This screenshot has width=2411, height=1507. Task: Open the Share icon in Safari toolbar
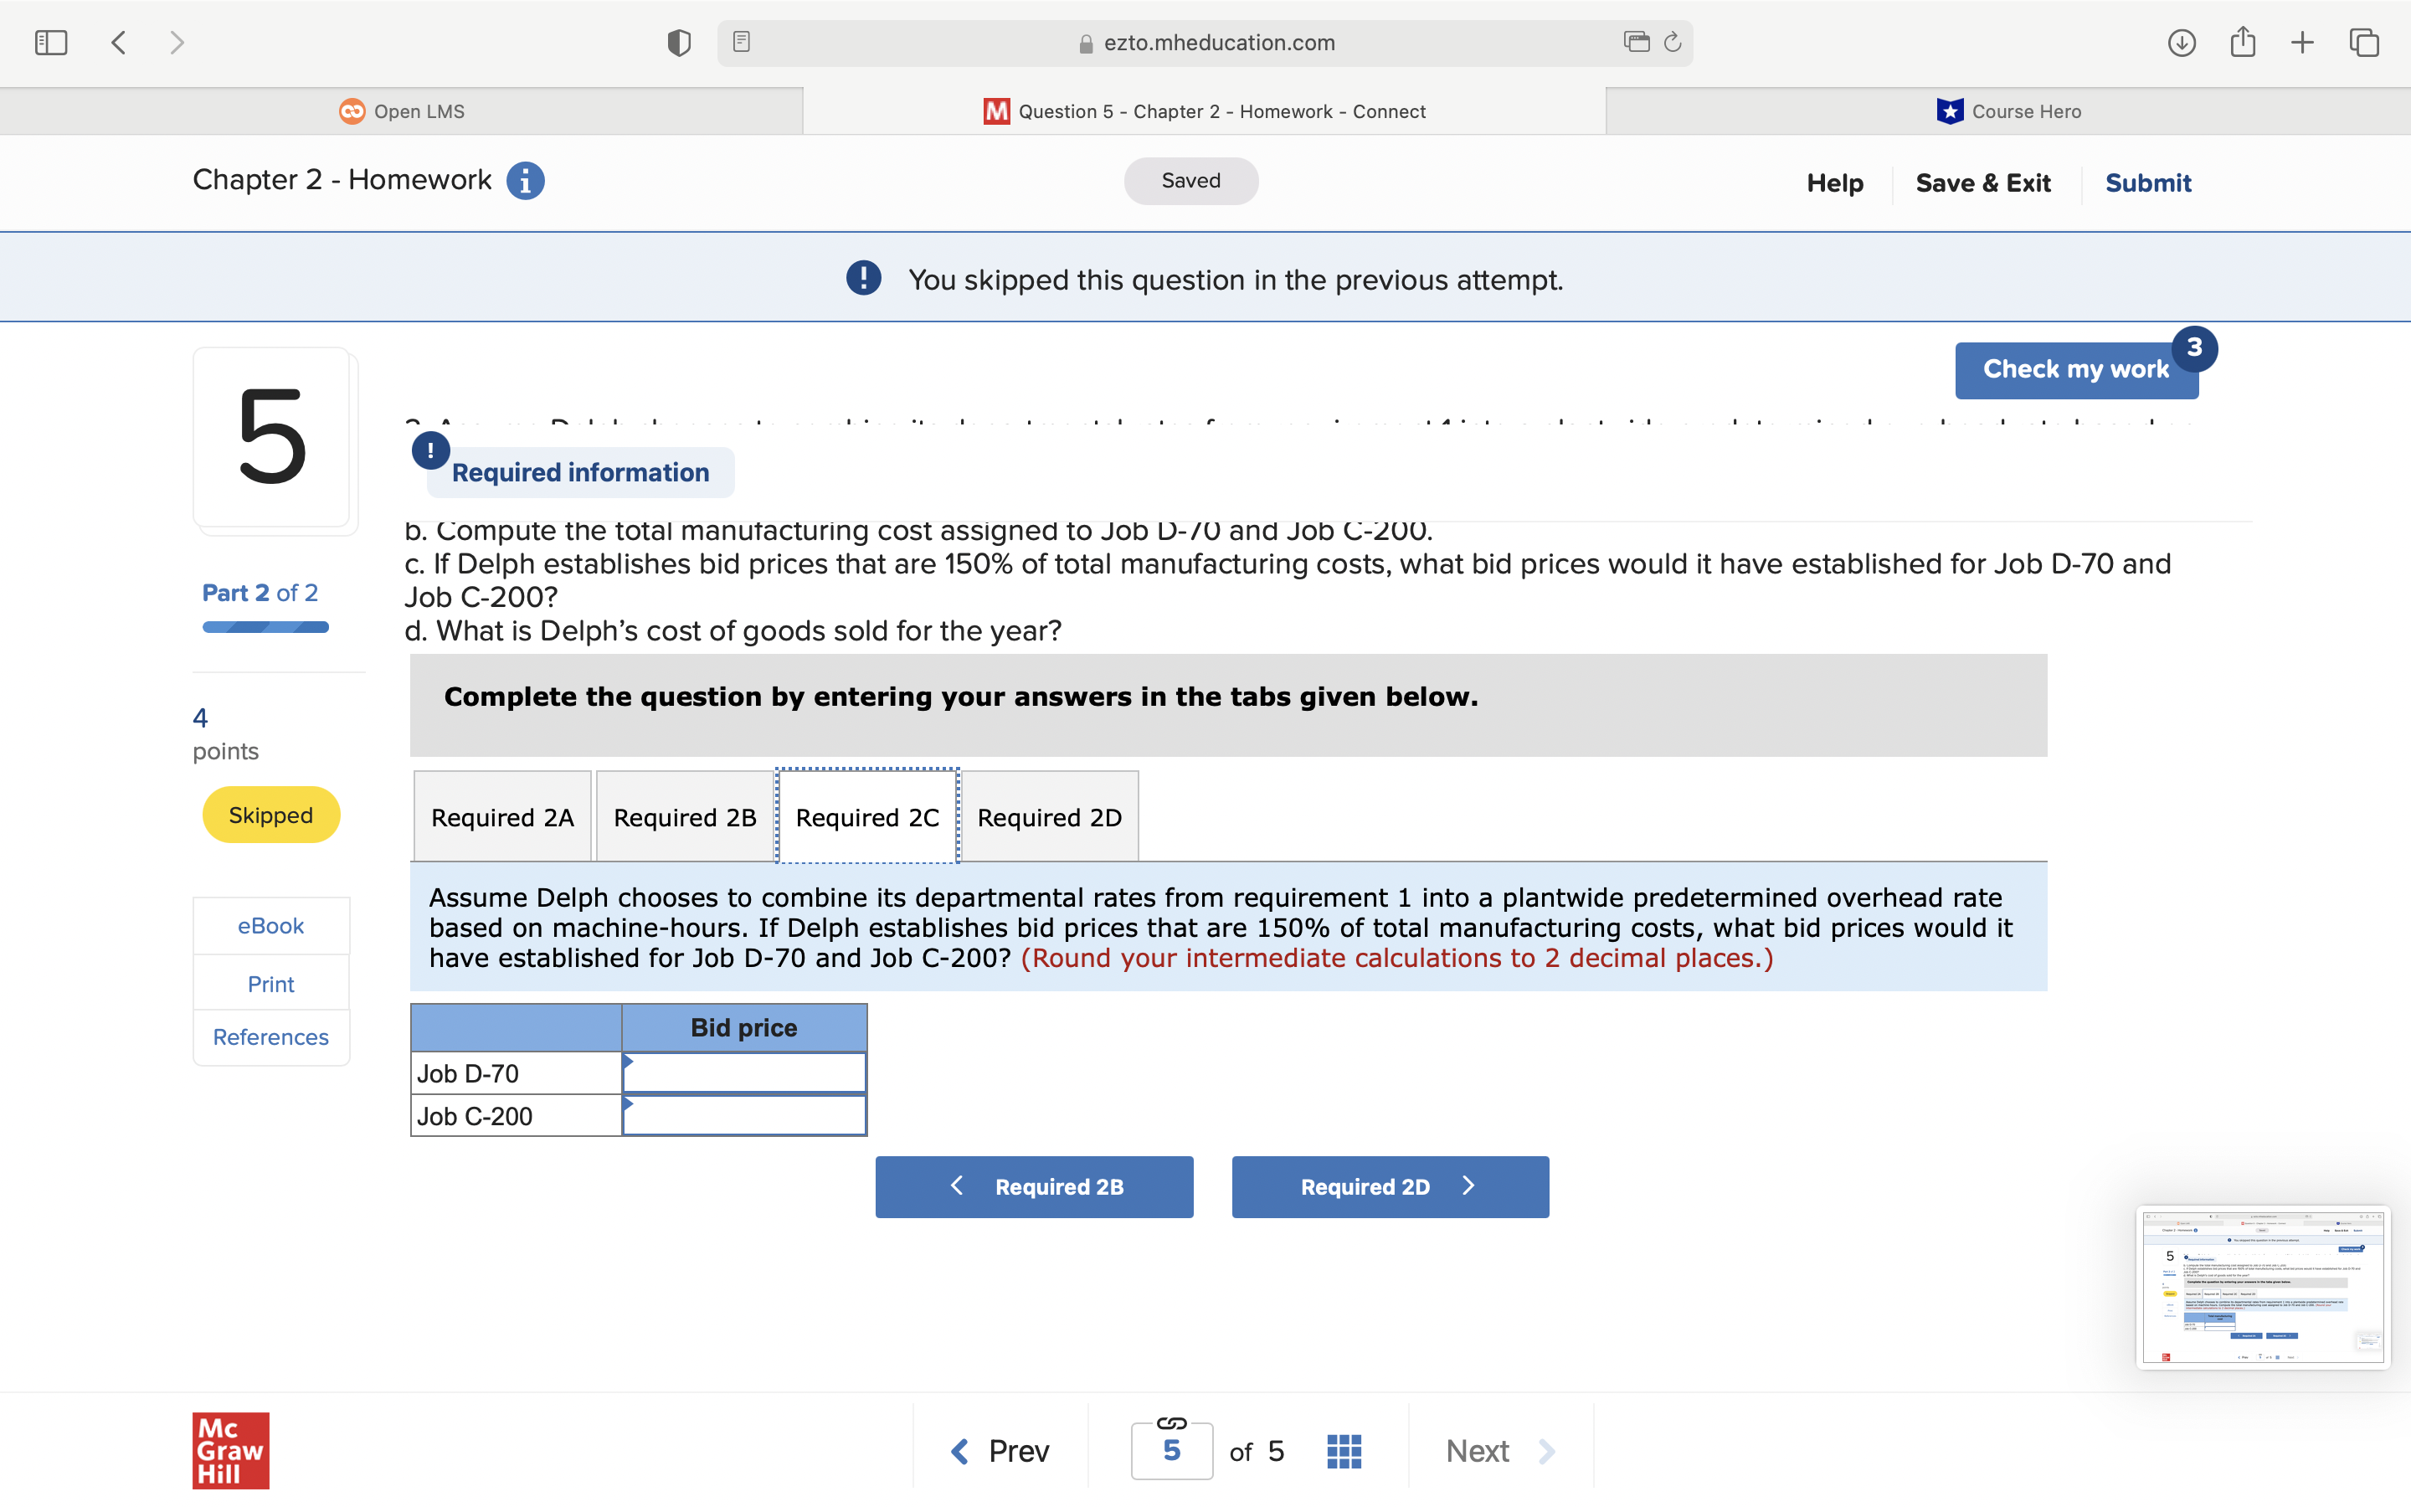2243,42
